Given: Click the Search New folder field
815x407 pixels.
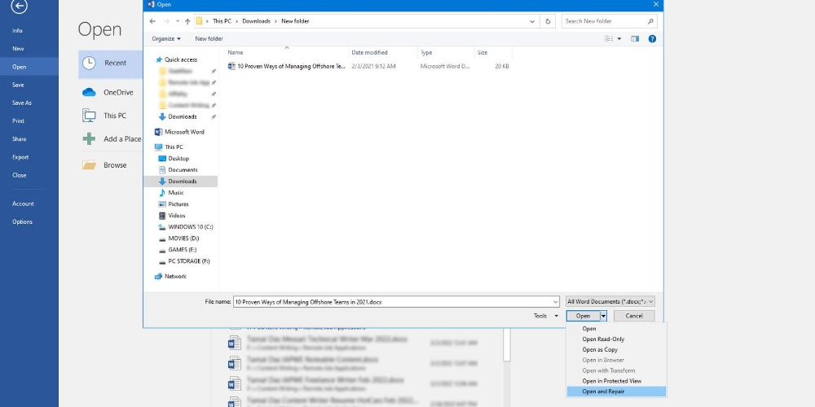Looking at the screenshot, I should tap(607, 21).
